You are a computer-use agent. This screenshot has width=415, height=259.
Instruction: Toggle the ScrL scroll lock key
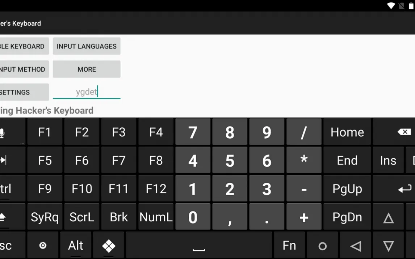click(82, 217)
